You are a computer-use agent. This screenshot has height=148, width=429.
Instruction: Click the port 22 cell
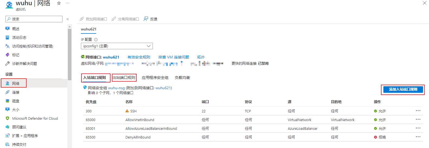[204, 111]
